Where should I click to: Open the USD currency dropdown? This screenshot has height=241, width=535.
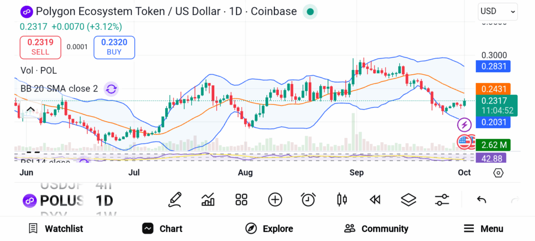click(497, 11)
